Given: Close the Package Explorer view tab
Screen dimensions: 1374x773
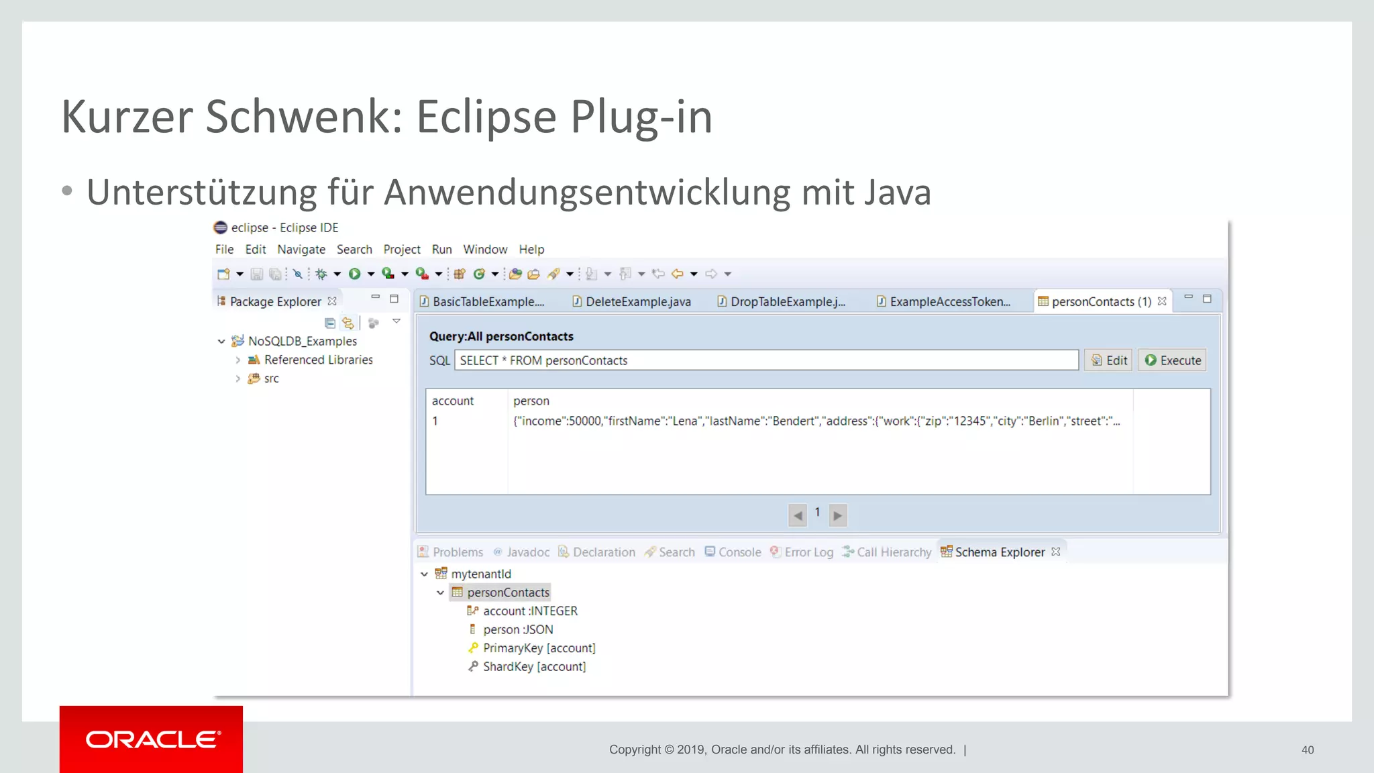Looking at the screenshot, I should 332,301.
